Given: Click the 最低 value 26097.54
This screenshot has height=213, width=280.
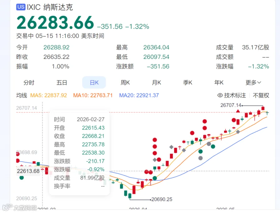Looking at the screenshot, I should pos(156,57).
